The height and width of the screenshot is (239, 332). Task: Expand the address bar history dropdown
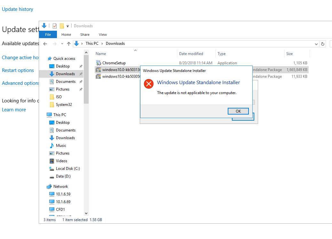(x=316, y=44)
